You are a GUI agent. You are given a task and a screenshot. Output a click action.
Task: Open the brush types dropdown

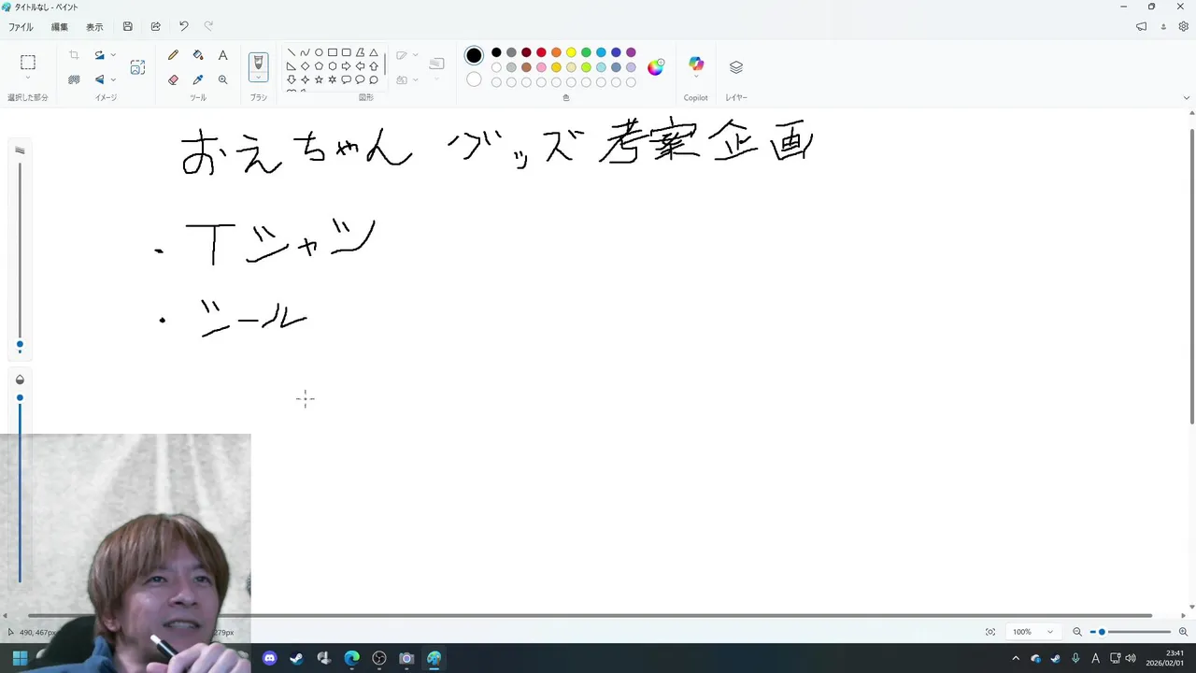click(x=259, y=78)
